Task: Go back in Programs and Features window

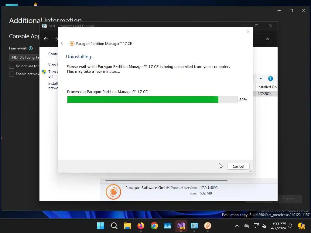Action: click(46, 39)
